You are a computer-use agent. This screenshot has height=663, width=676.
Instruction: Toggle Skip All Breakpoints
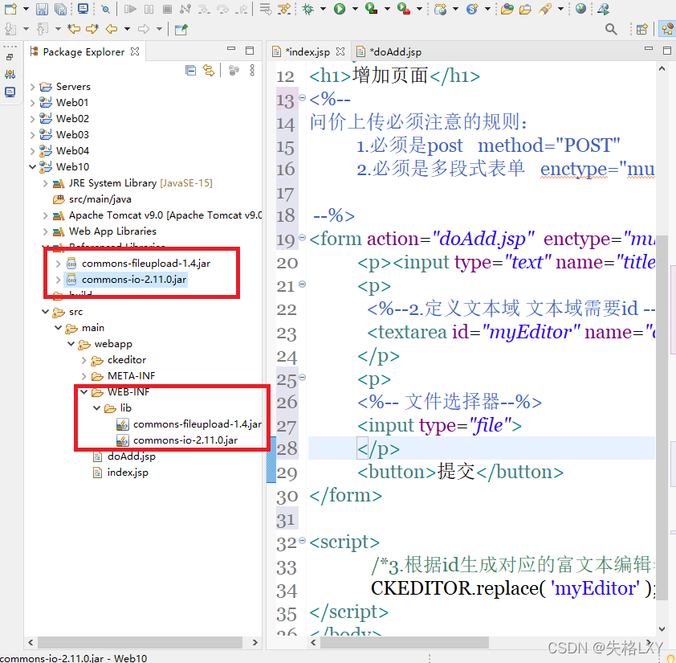(105, 9)
